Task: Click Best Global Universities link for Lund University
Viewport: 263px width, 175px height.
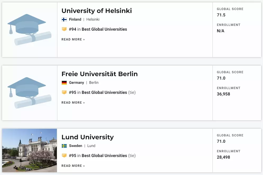Action: coord(104,155)
